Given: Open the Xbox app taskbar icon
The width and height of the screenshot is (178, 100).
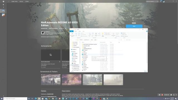Looking at the screenshot, I should 104,99.
